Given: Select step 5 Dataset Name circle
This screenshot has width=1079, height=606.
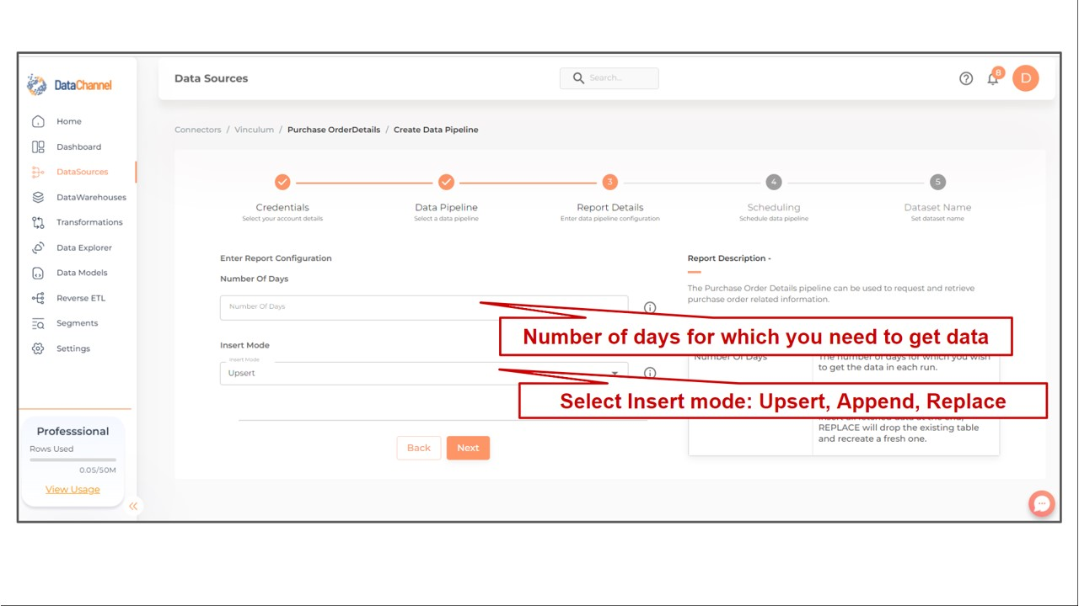Looking at the screenshot, I should [937, 182].
